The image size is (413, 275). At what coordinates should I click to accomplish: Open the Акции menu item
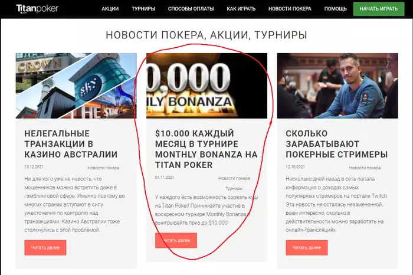110,9
